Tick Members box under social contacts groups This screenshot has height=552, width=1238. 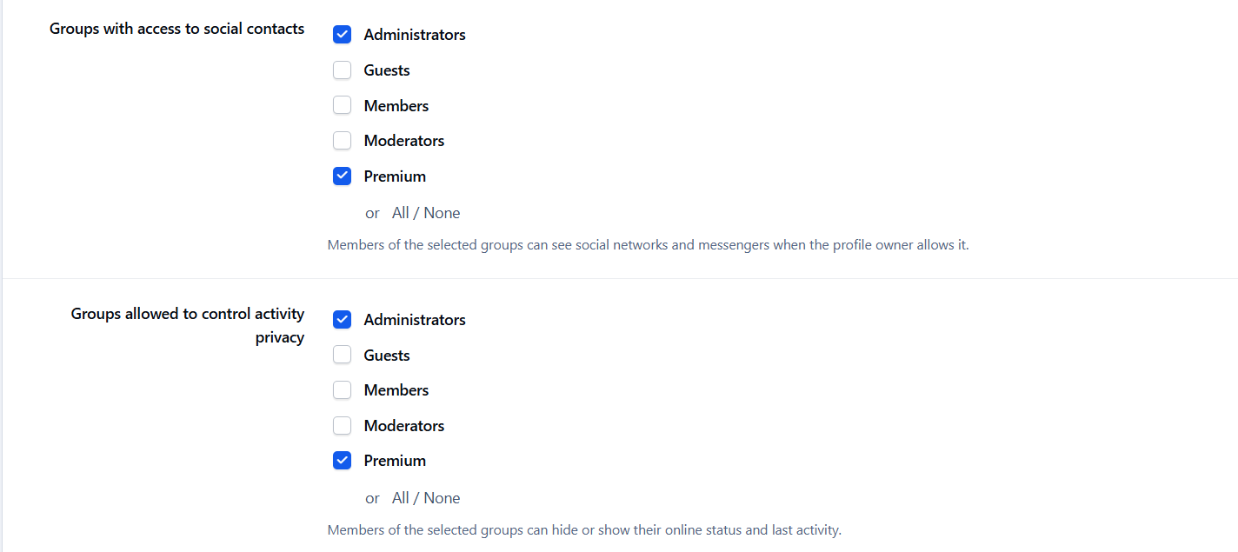pyautogui.click(x=342, y=105)
